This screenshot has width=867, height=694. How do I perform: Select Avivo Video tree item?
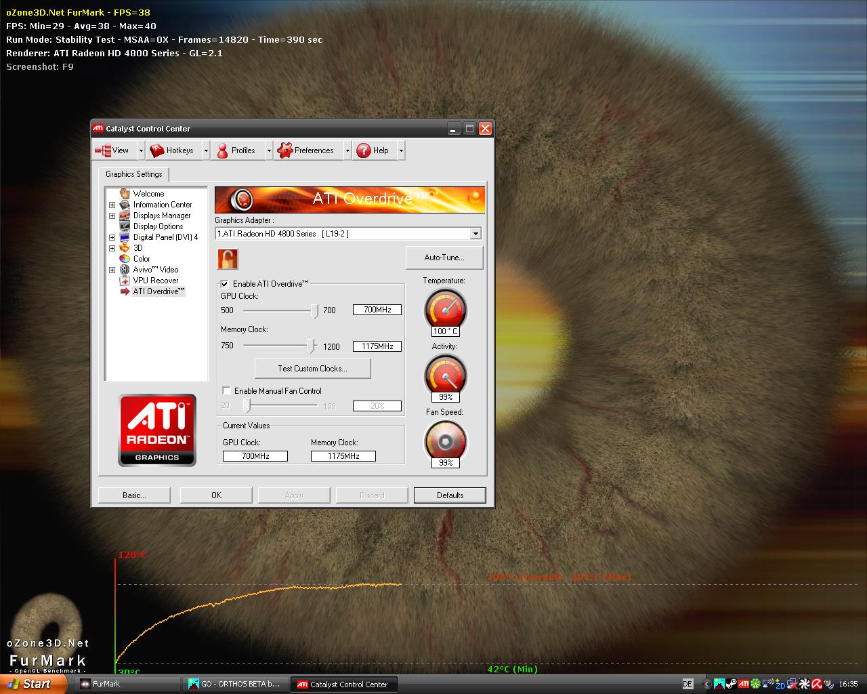[x=156, y=270]
